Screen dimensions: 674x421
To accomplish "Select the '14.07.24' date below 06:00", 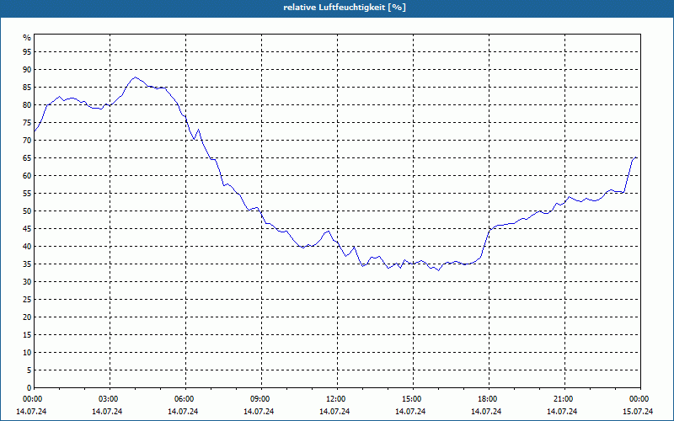I will tap(183, 412).
